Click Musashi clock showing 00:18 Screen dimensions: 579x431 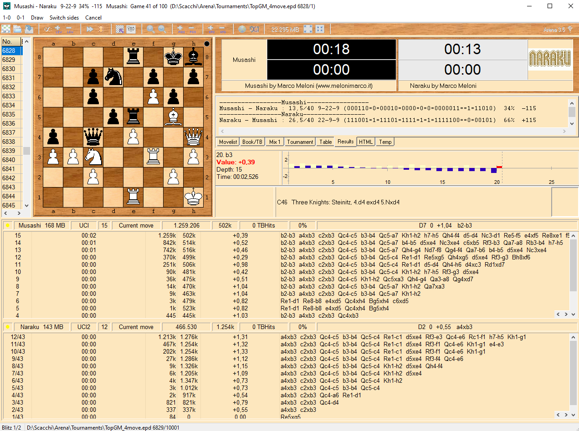331,49
